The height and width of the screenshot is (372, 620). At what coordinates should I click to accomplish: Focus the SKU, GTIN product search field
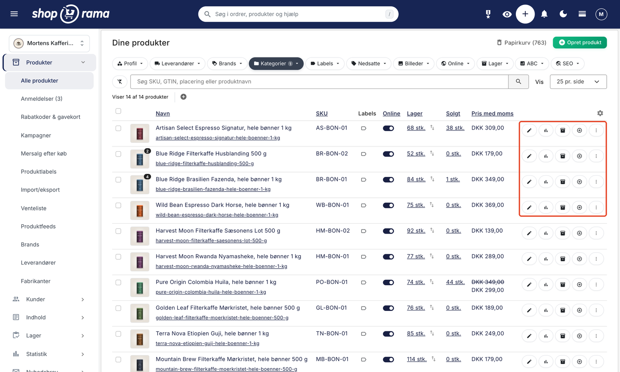pos(319,82)
